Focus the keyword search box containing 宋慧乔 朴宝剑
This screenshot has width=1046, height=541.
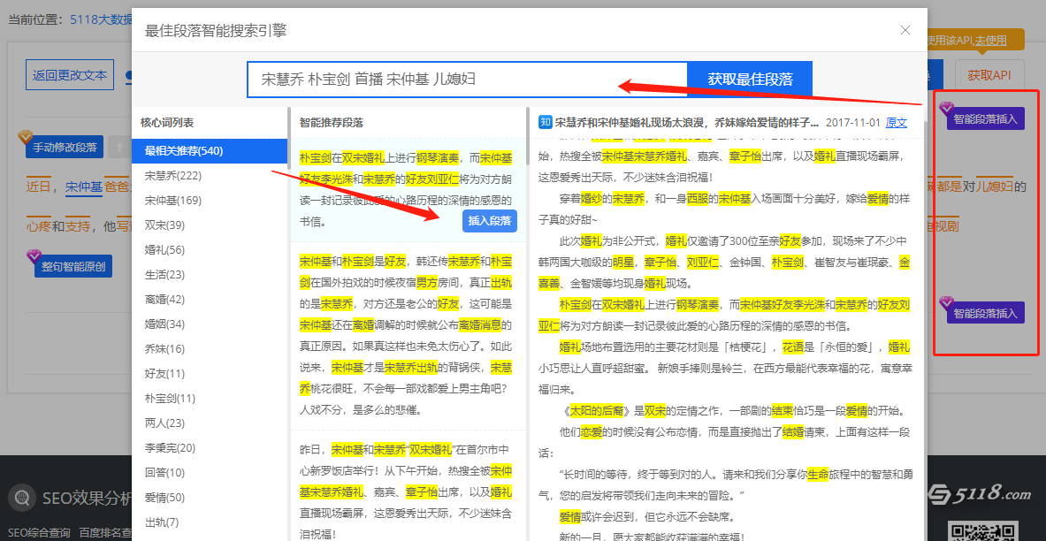click(467, 80)
